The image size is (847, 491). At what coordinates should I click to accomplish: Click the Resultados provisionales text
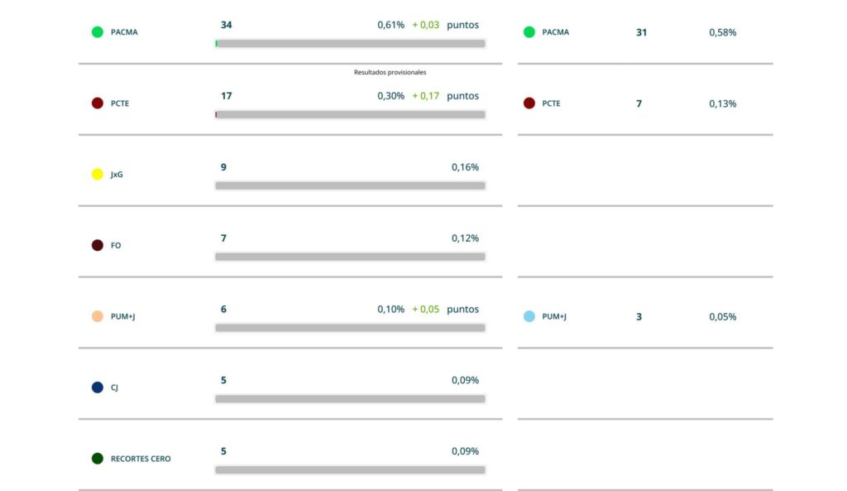(390, 72)
